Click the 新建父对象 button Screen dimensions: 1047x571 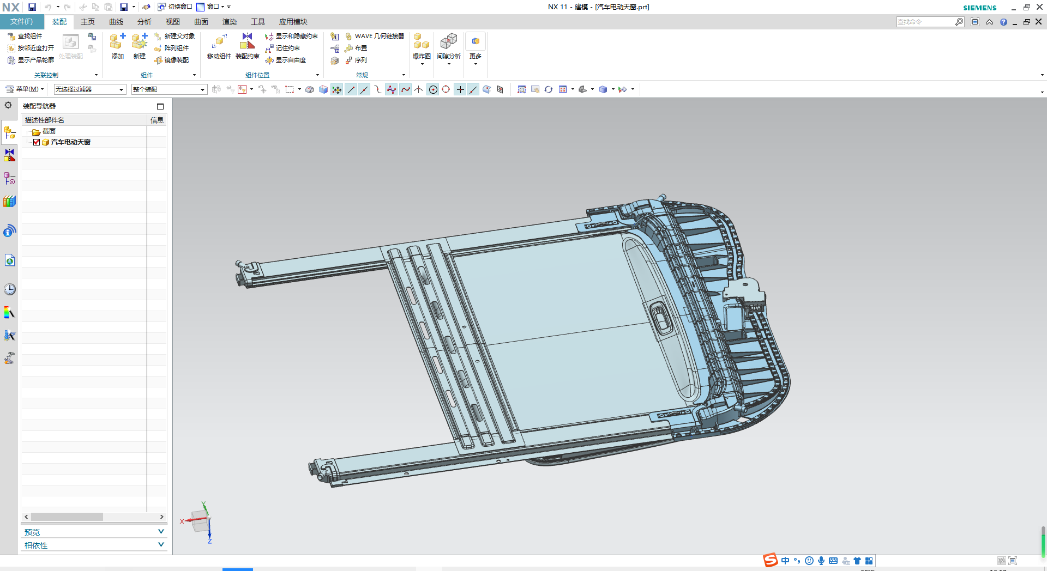pos(174,36)
